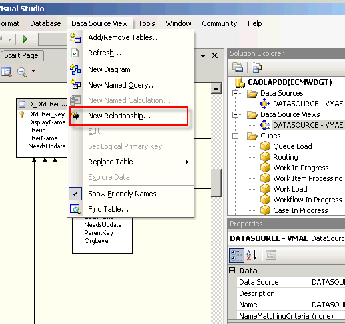This screenshot has height=324, width=345.
Task: Collapse the Data category in Properties
Action: pos(232,271)
